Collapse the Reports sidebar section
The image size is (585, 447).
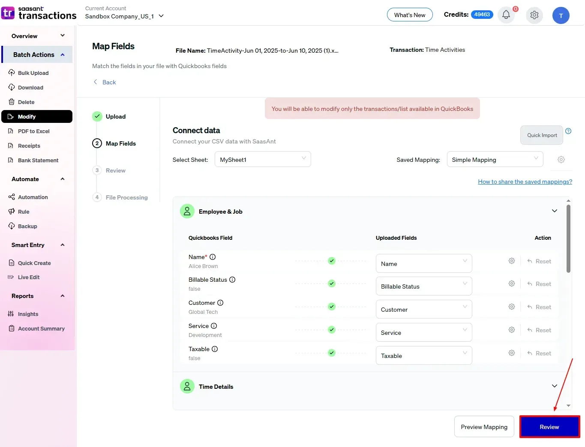63,296
